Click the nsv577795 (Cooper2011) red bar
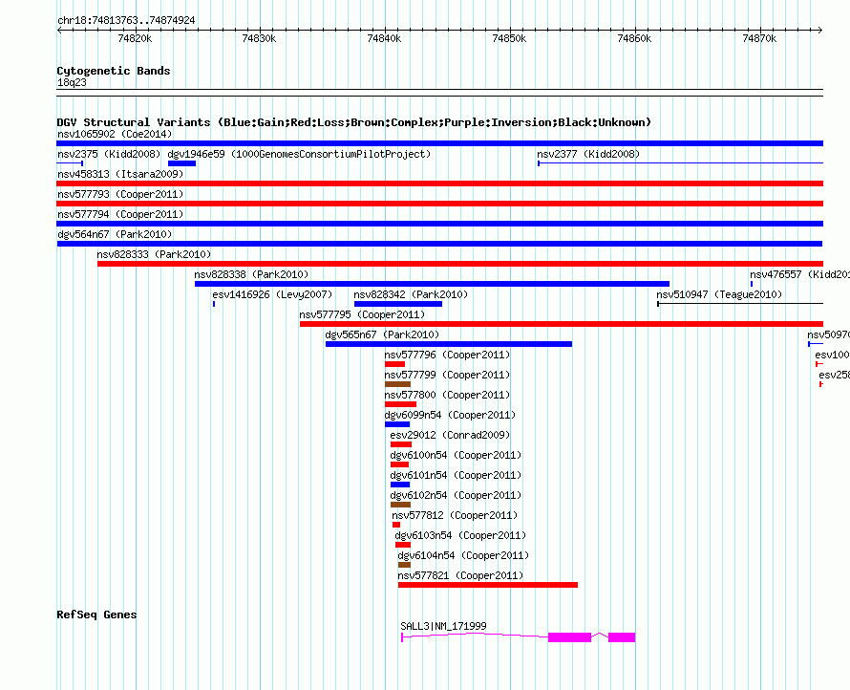The image size is (850, 690). pos(562,324)
